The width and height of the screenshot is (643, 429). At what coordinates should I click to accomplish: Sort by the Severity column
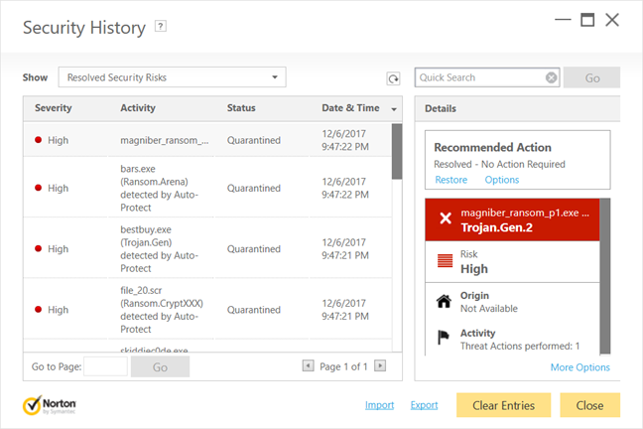tap(54, 108)
